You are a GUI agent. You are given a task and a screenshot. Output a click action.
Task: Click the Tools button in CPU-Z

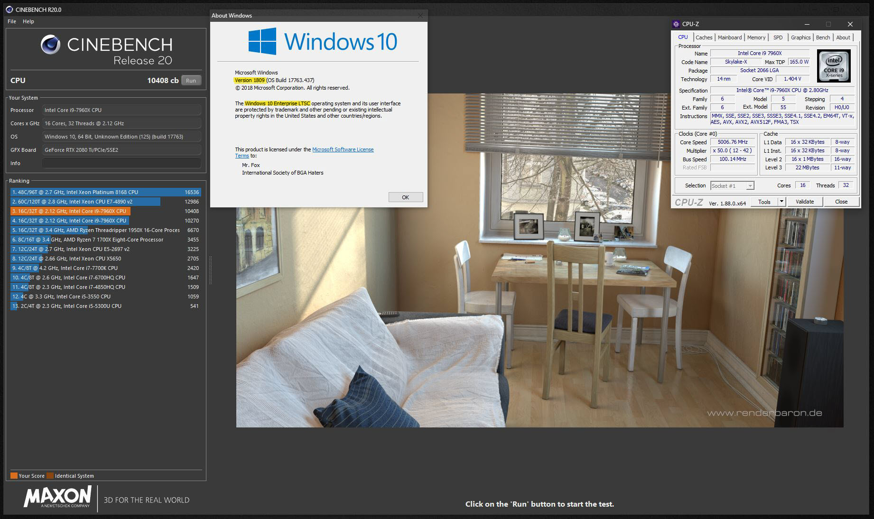pos(764,202)
